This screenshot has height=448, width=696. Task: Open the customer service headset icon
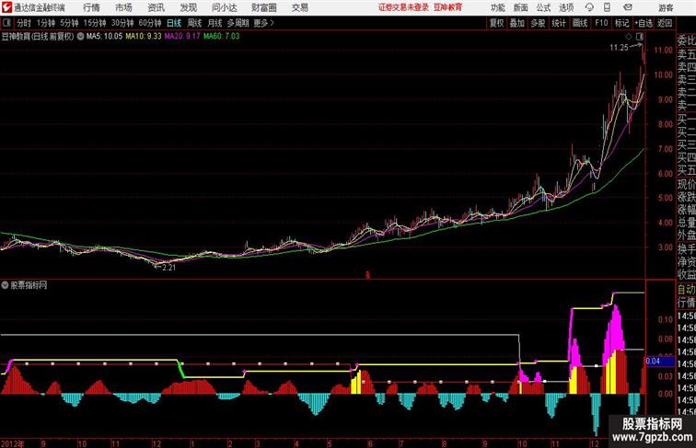[x=589, y=7]
